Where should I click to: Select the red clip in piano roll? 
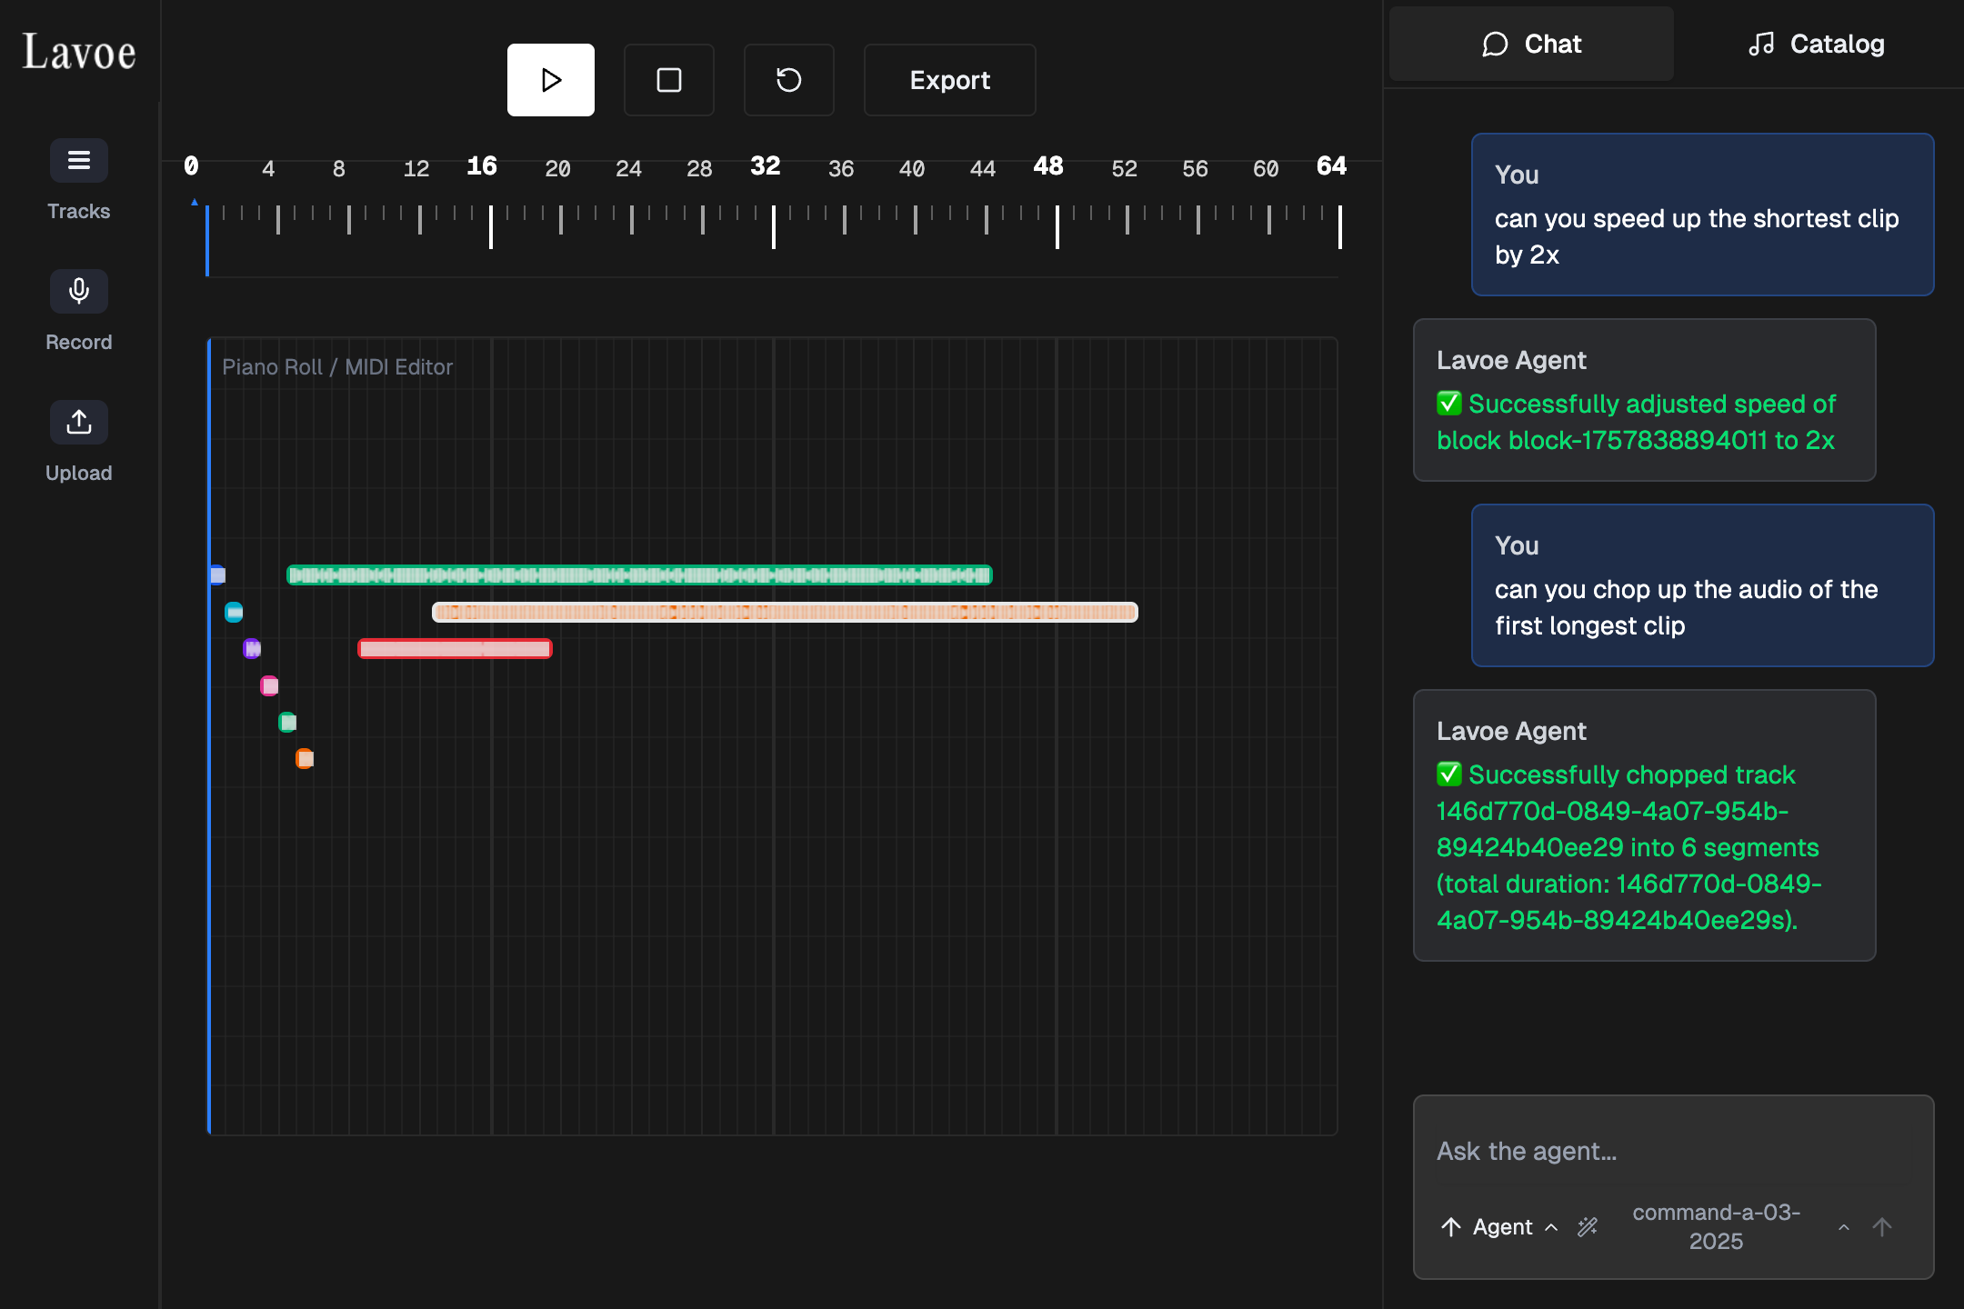tap(455, 649)
